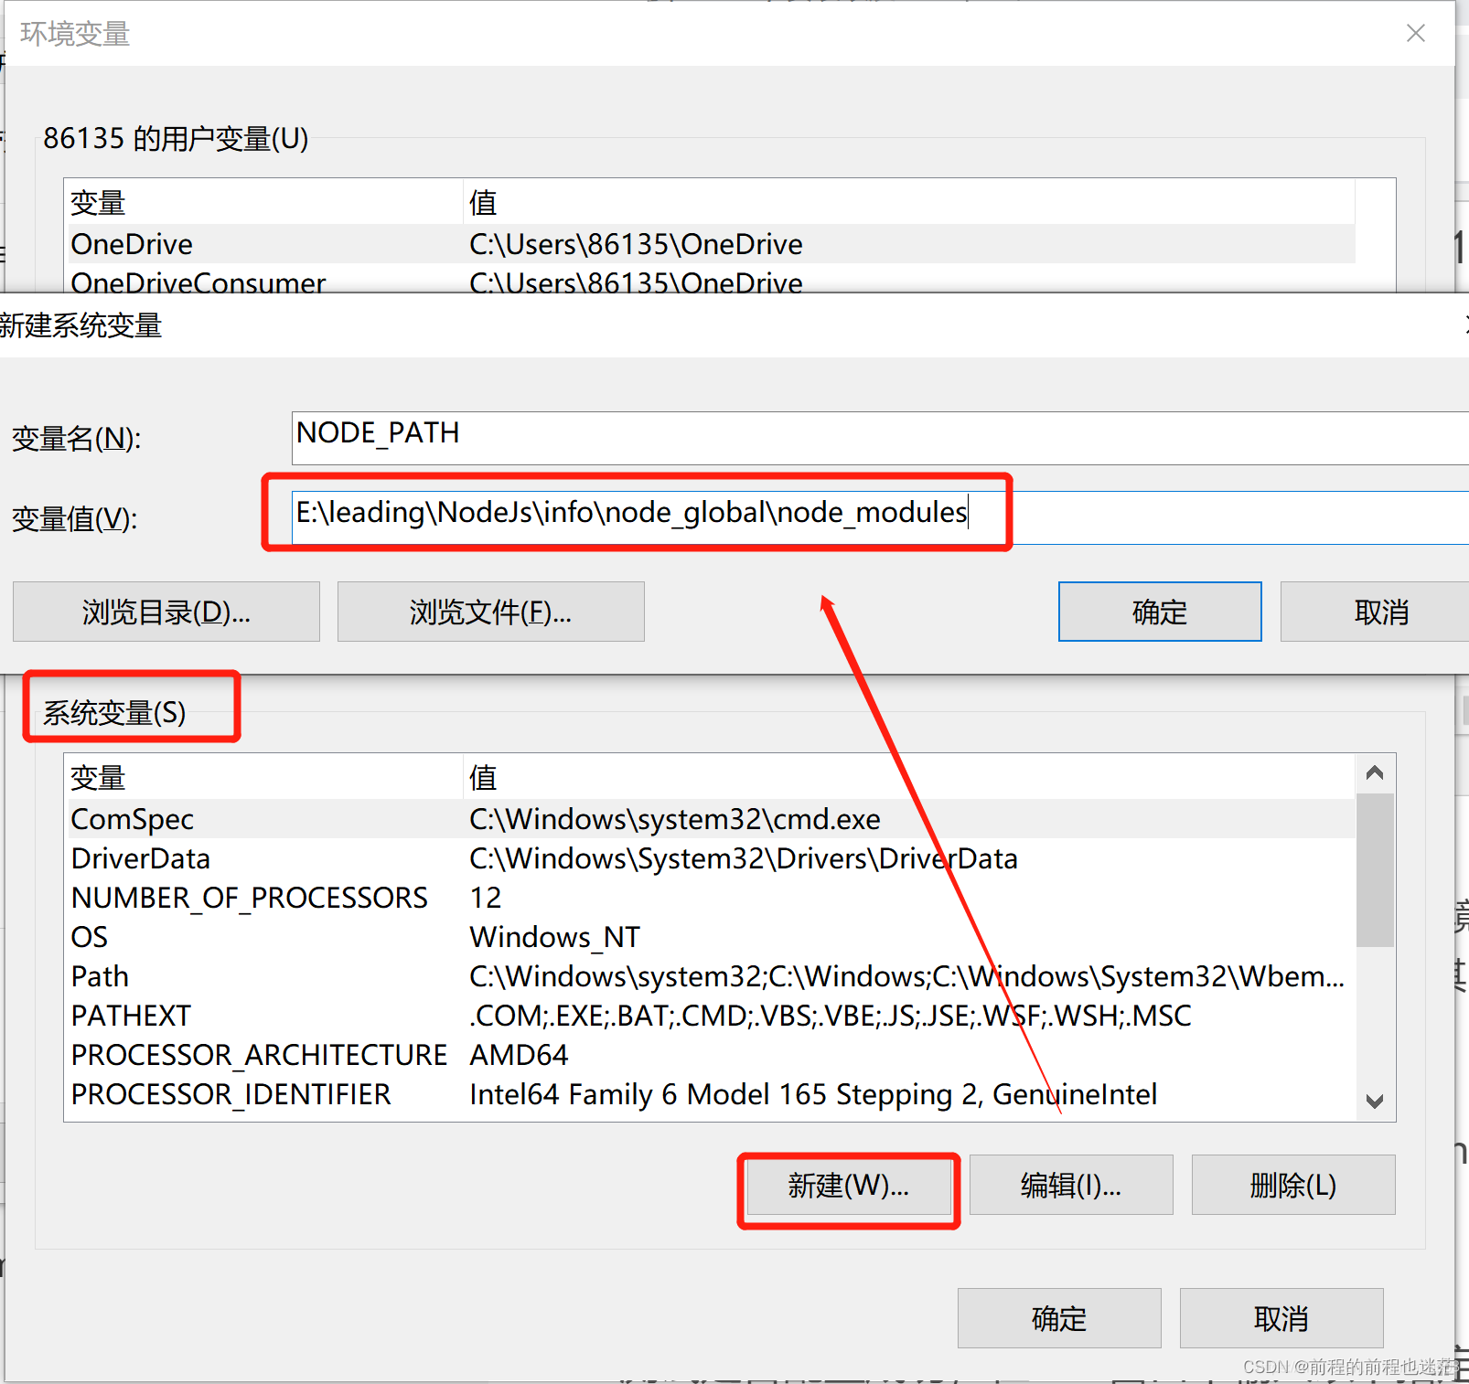Click the Windows_NT value cell
Viewport: 1469px width, 1384px height.
(x=555, y=937)
